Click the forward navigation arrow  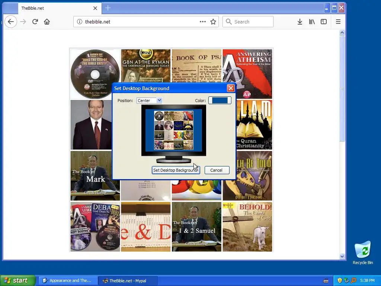coord(23,22)
